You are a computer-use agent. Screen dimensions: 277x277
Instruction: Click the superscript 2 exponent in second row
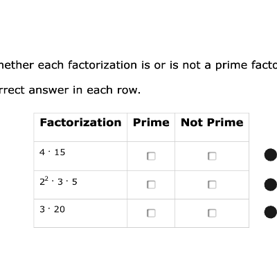coord(47,179)
